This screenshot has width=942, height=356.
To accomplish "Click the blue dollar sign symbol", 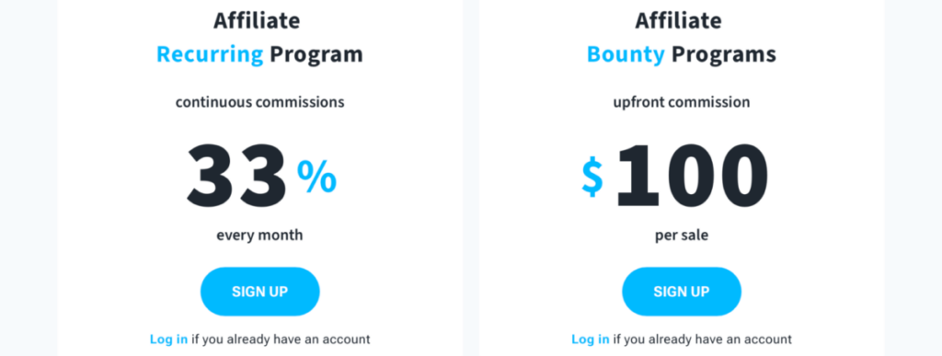I will 592,178.
